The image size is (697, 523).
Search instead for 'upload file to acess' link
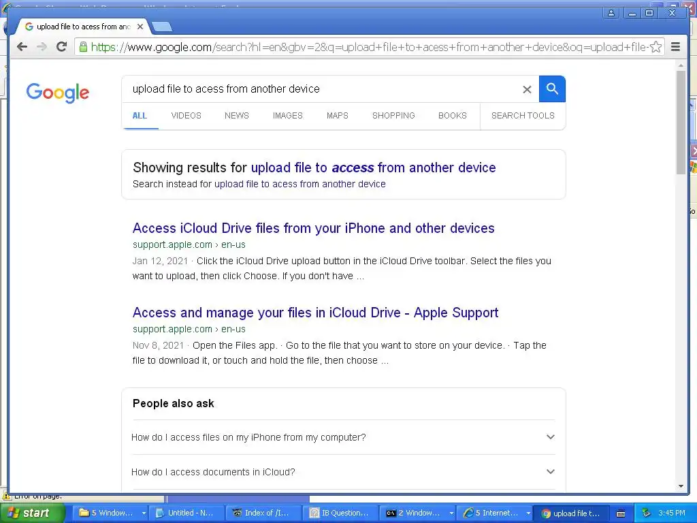coord(300,184)
